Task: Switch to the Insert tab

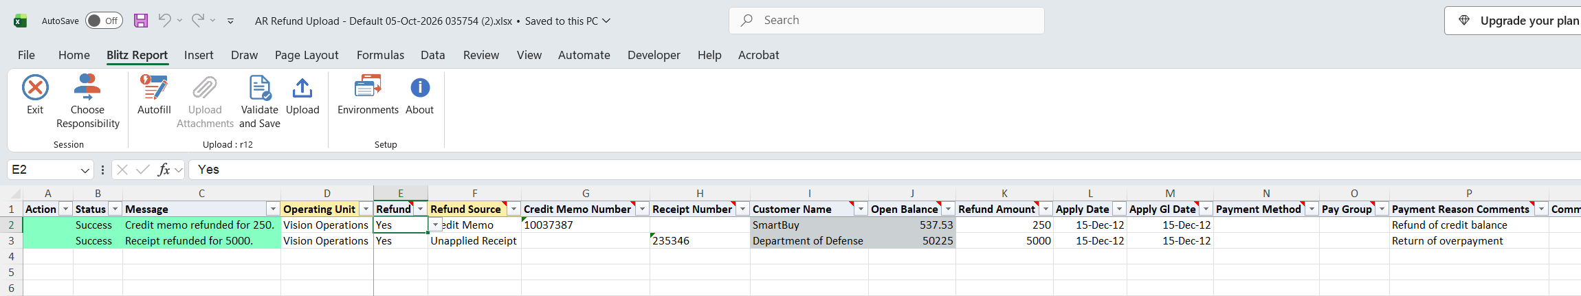Action: (199, 55)
